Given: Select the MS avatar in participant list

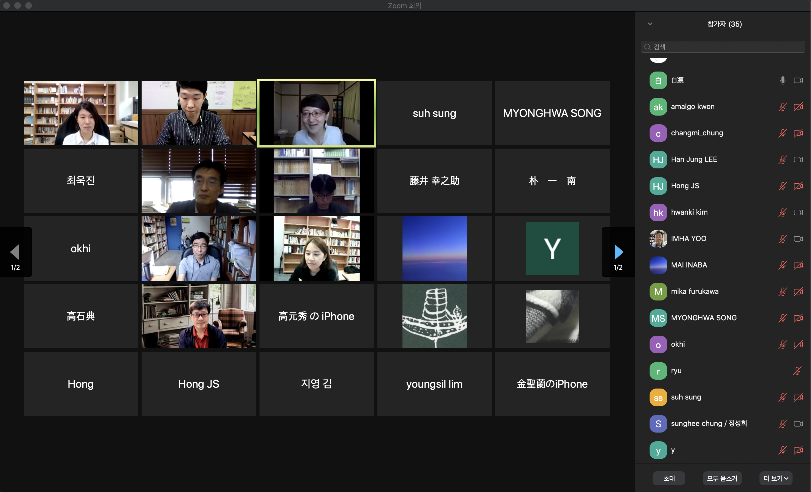Looking at the screenshot, I should 658,318.
